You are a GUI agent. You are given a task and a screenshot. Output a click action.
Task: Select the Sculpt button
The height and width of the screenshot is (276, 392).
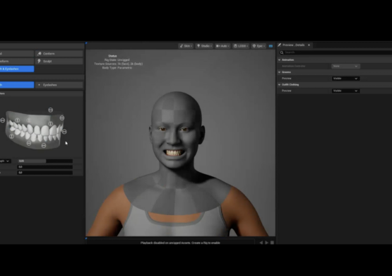pos(59,61)
